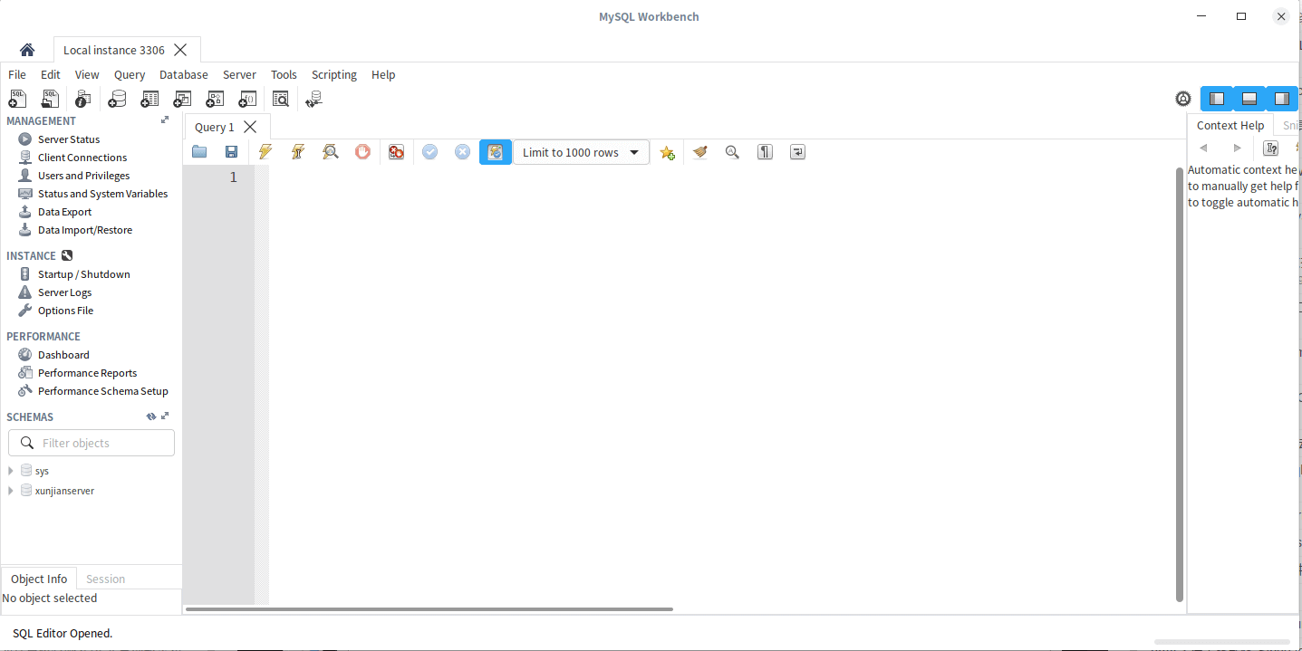Click the Execute query lightning bolt icon
The width and height of the screenshot is (1302, 651).
tap(265, 152)
